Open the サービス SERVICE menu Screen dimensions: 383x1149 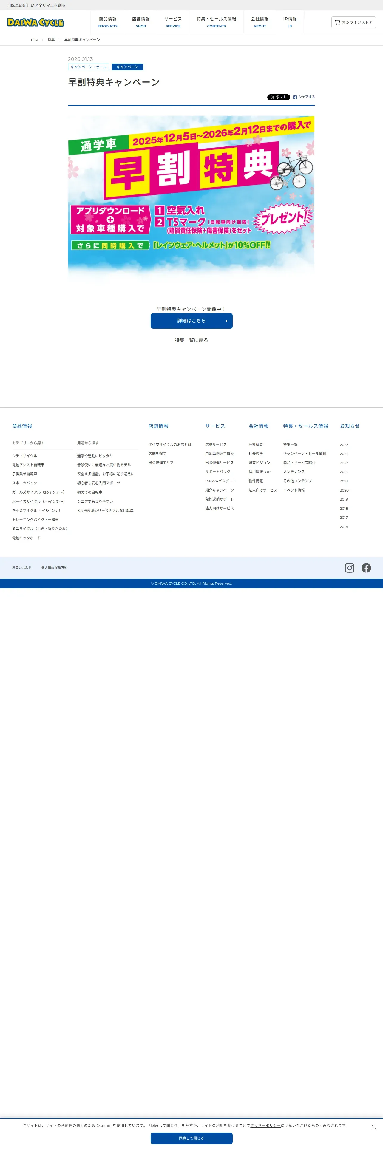click(173, 22)
